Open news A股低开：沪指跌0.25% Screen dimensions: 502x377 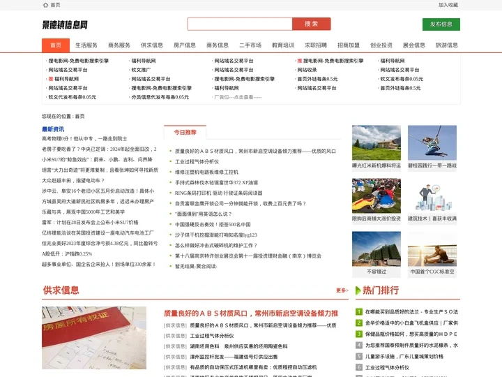click(67, 254)
